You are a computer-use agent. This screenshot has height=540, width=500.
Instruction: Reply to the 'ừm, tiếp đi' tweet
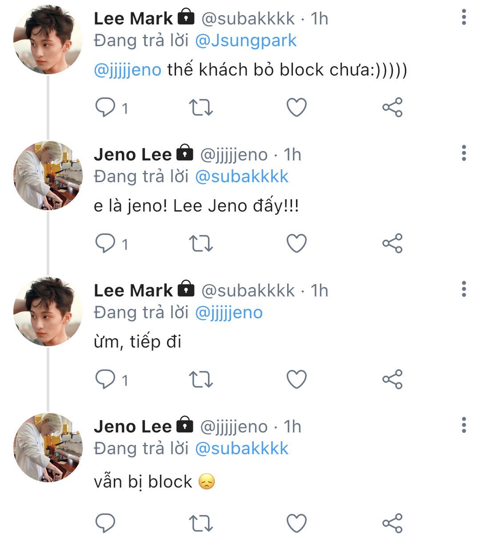point(106,380)
